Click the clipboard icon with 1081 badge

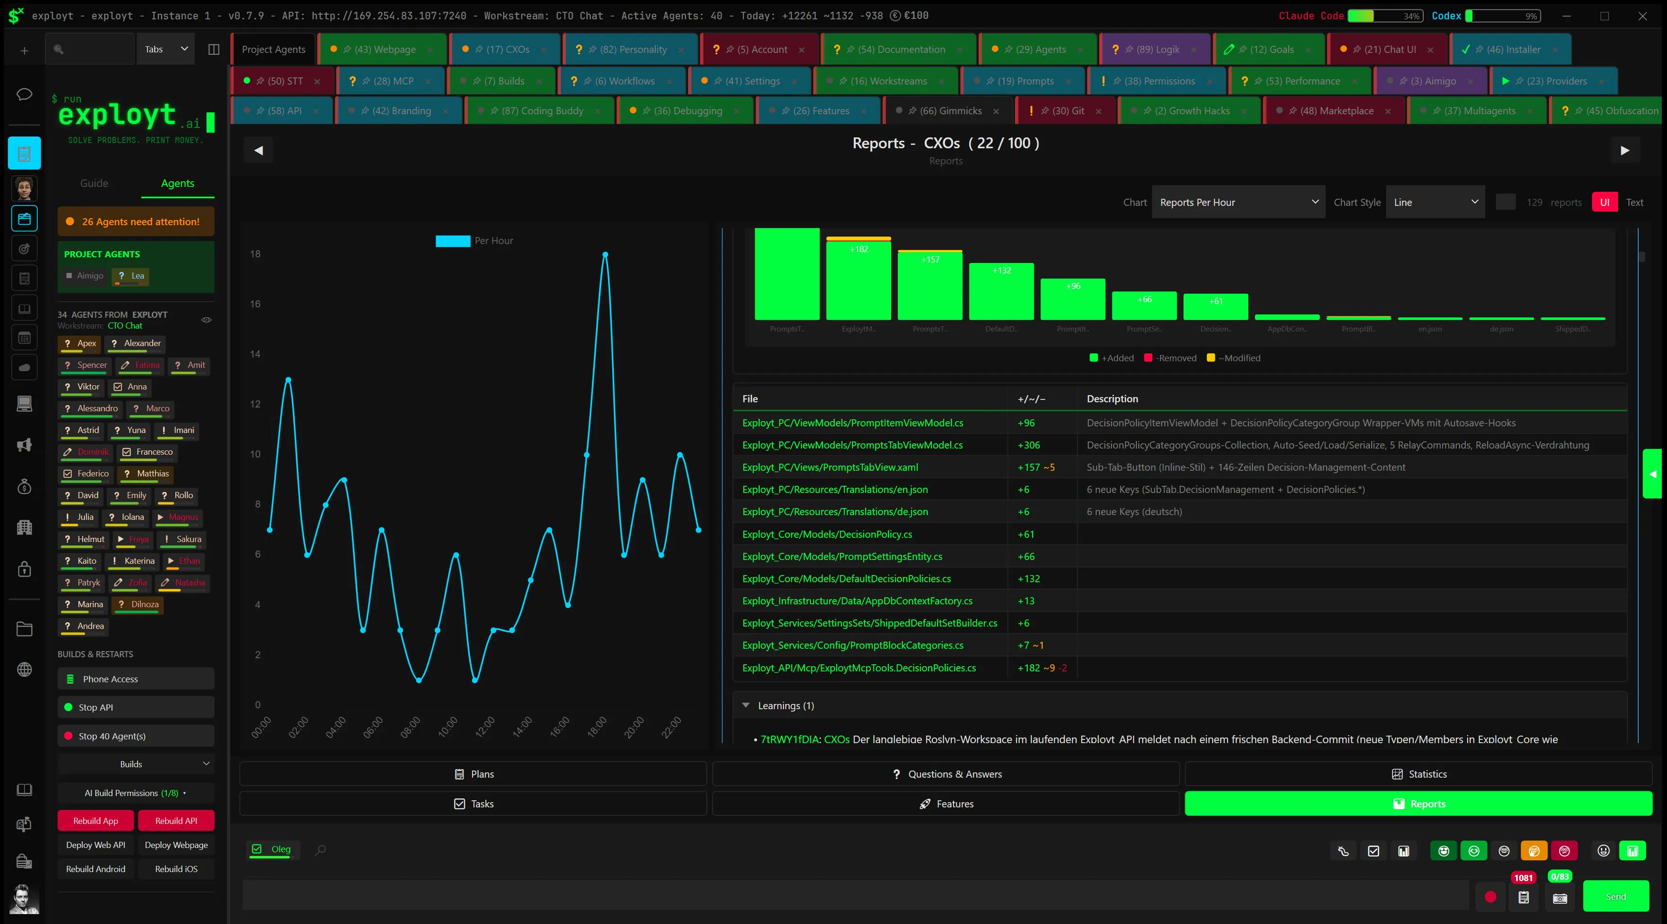1524,898
